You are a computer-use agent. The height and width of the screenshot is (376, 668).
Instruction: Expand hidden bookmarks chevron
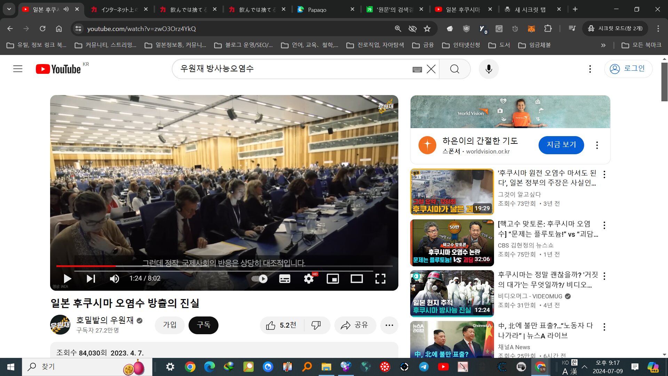click(603, 45)
